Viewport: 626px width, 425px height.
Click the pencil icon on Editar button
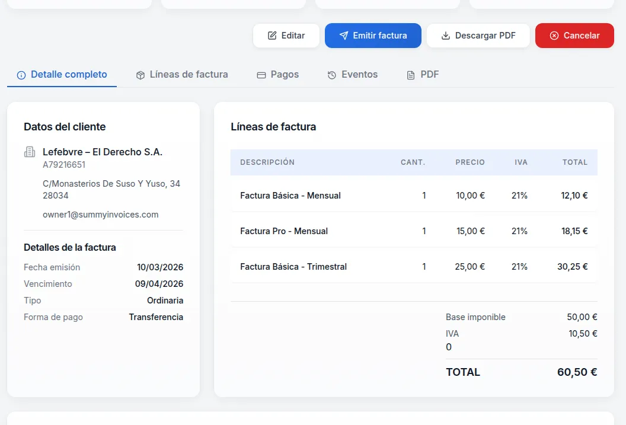(x=272, y=36)
